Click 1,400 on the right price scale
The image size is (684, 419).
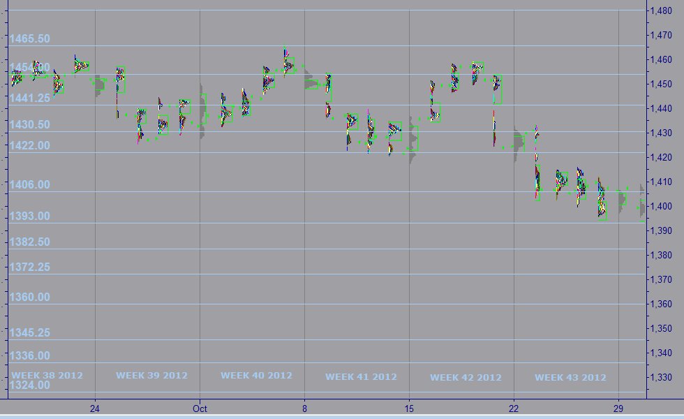(x=660, y=206)
